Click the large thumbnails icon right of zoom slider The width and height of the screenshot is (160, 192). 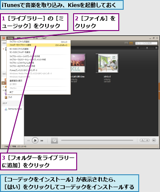(156, 48)
